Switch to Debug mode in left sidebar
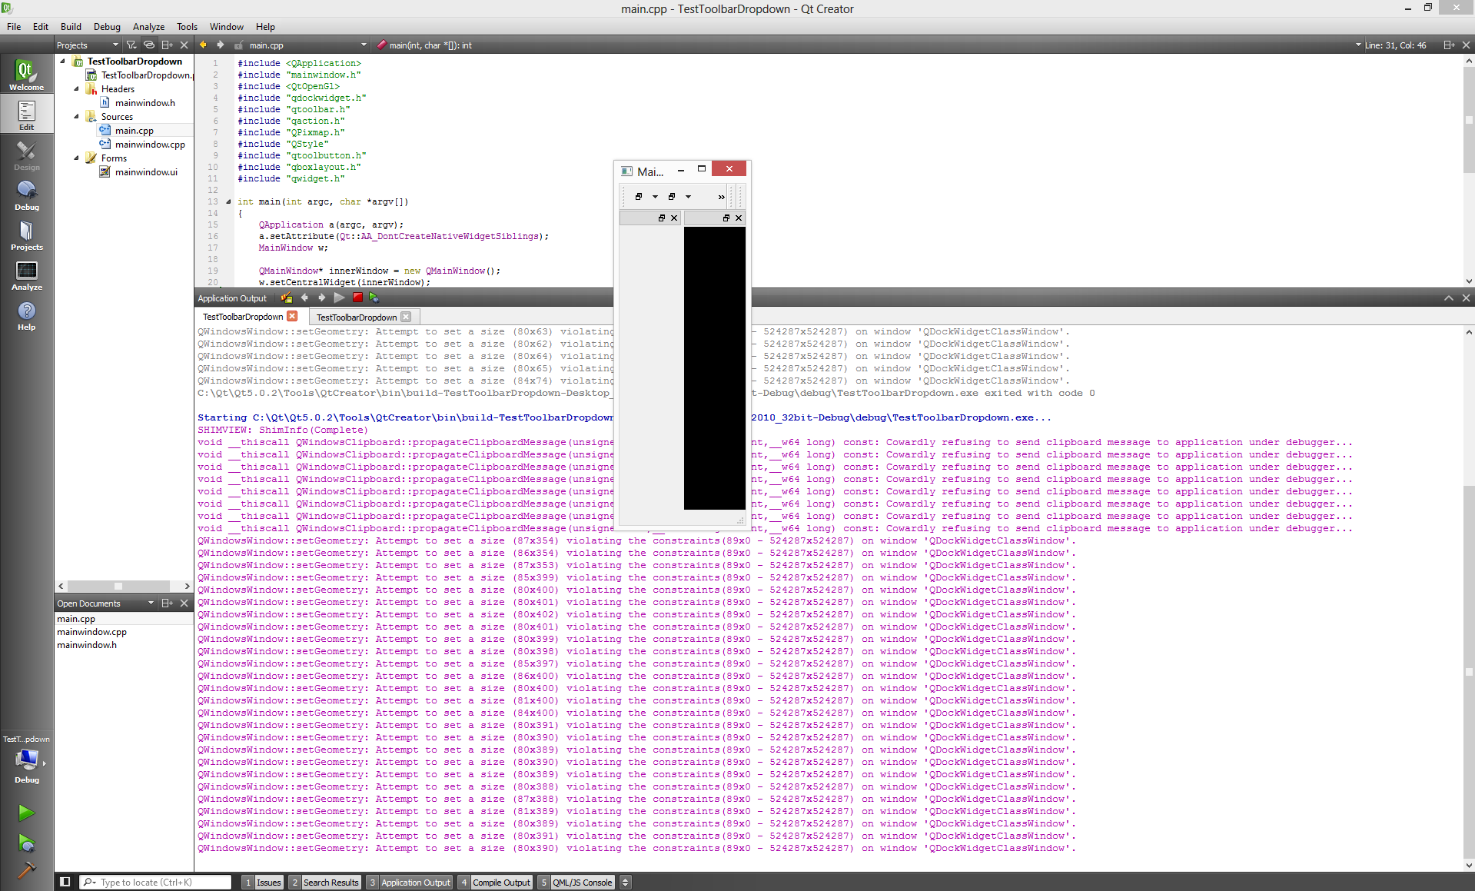This screenshot has height=891, width=1475. [26, 194]
